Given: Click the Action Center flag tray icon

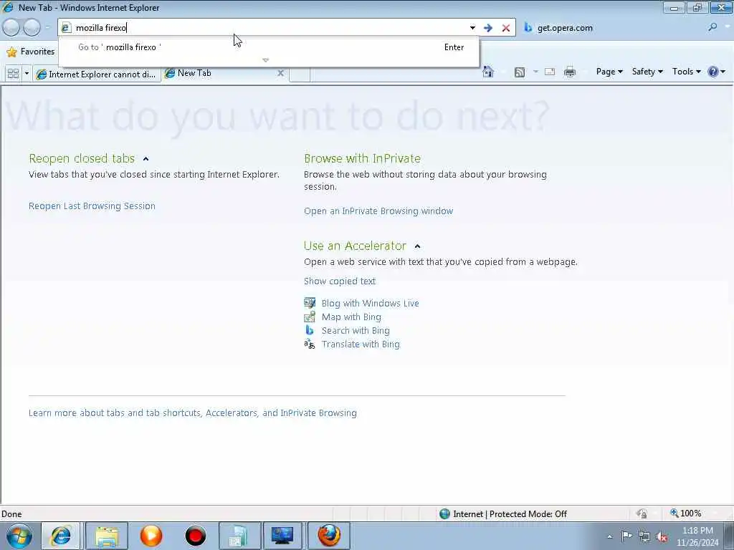Looking at the screenshot, I should tap(626, 536).
